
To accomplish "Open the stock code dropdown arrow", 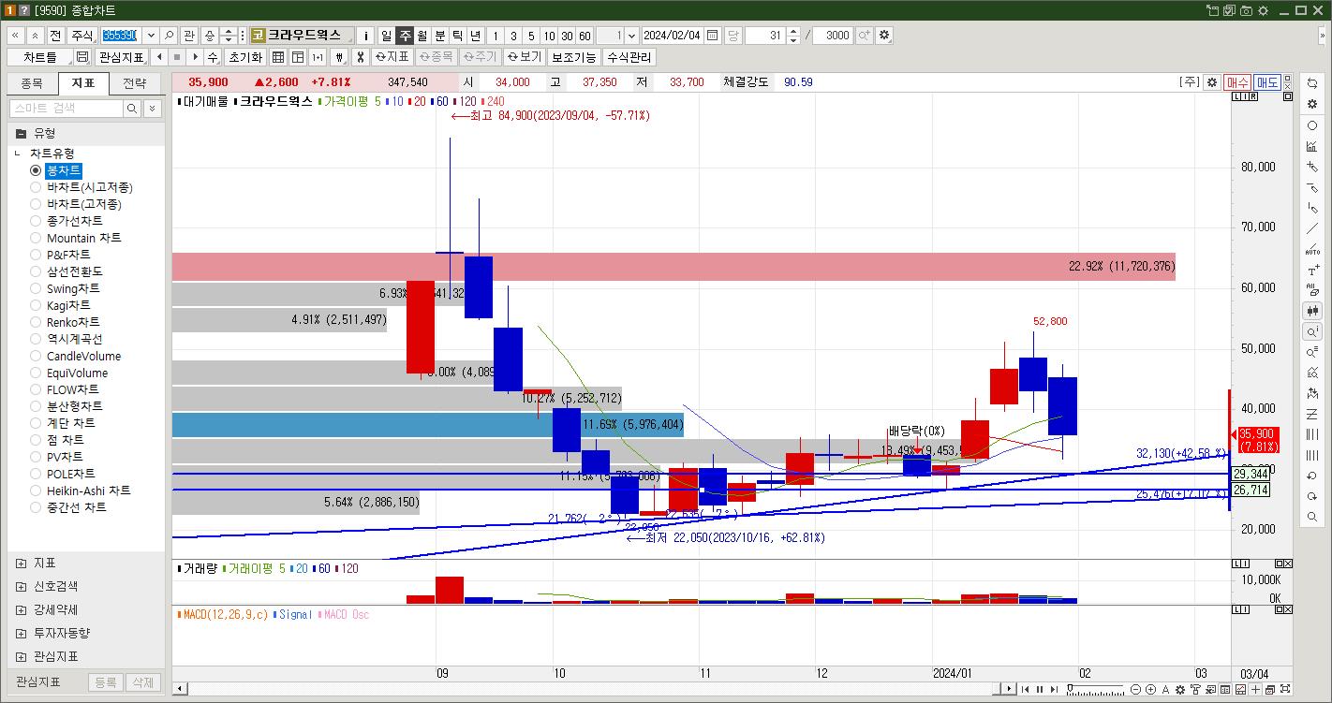I will tap(151, 36).
